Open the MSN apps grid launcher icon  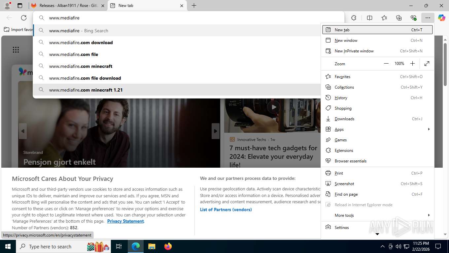tap(16, 50)
